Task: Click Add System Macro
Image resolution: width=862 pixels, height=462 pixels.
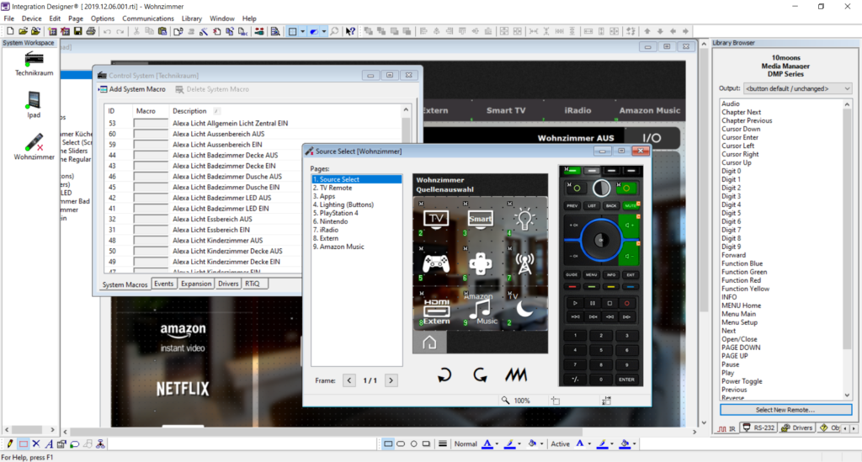Action: [x=132, y=89]
